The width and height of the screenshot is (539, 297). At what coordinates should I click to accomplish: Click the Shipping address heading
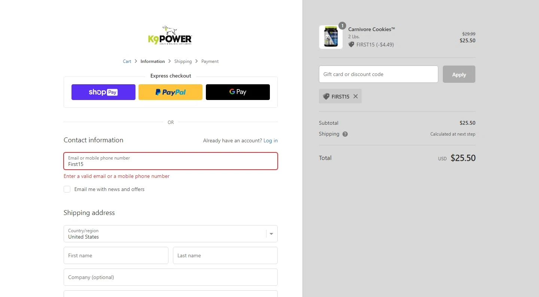pos(89,213)
